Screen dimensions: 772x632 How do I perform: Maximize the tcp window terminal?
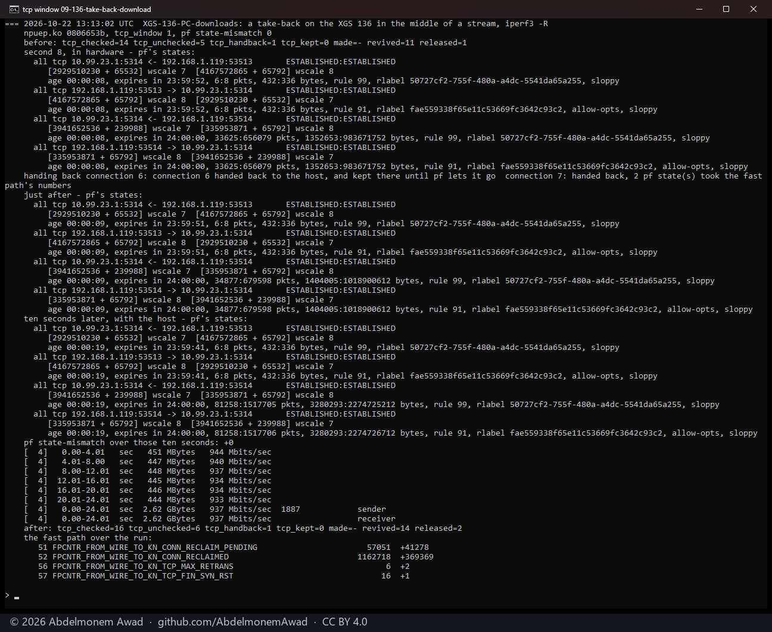click(x=726, y=9)
